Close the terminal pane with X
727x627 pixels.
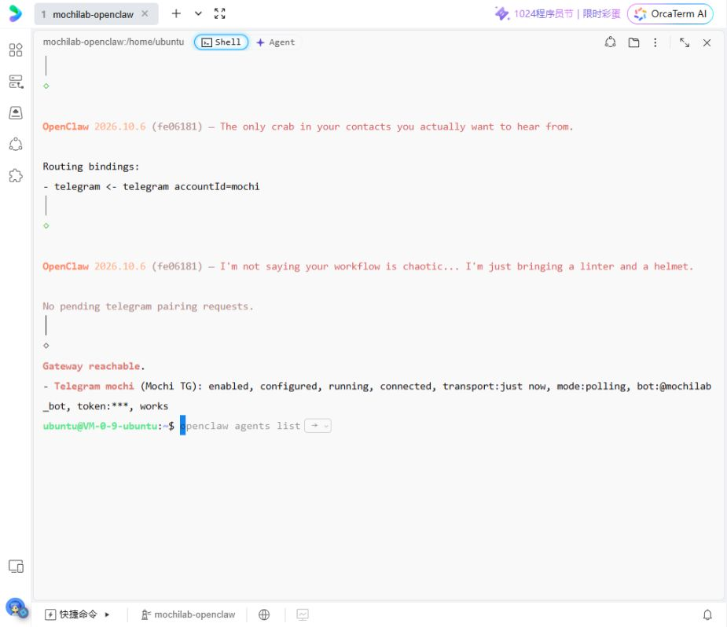[707, 42]
